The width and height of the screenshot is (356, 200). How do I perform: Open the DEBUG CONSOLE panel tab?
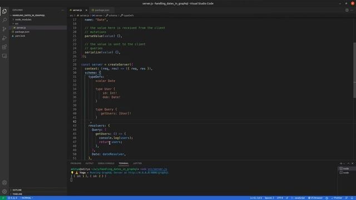[x=106, y=163]
